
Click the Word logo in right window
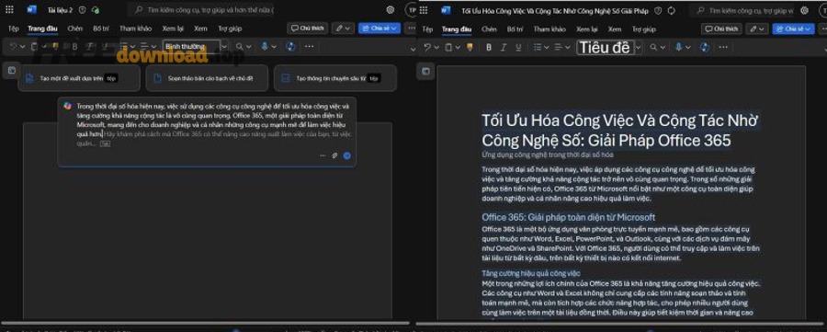click(x=447, y=10)
